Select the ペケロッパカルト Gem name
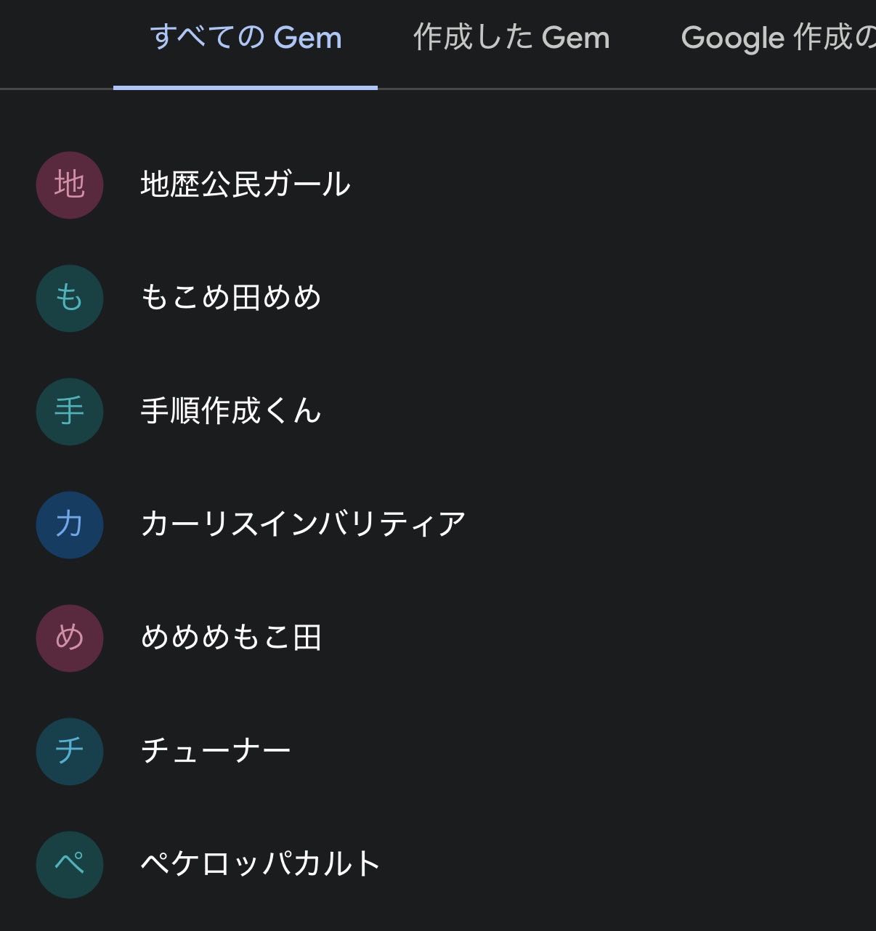Screen dimensions: 876x931 tap(261, 864)
